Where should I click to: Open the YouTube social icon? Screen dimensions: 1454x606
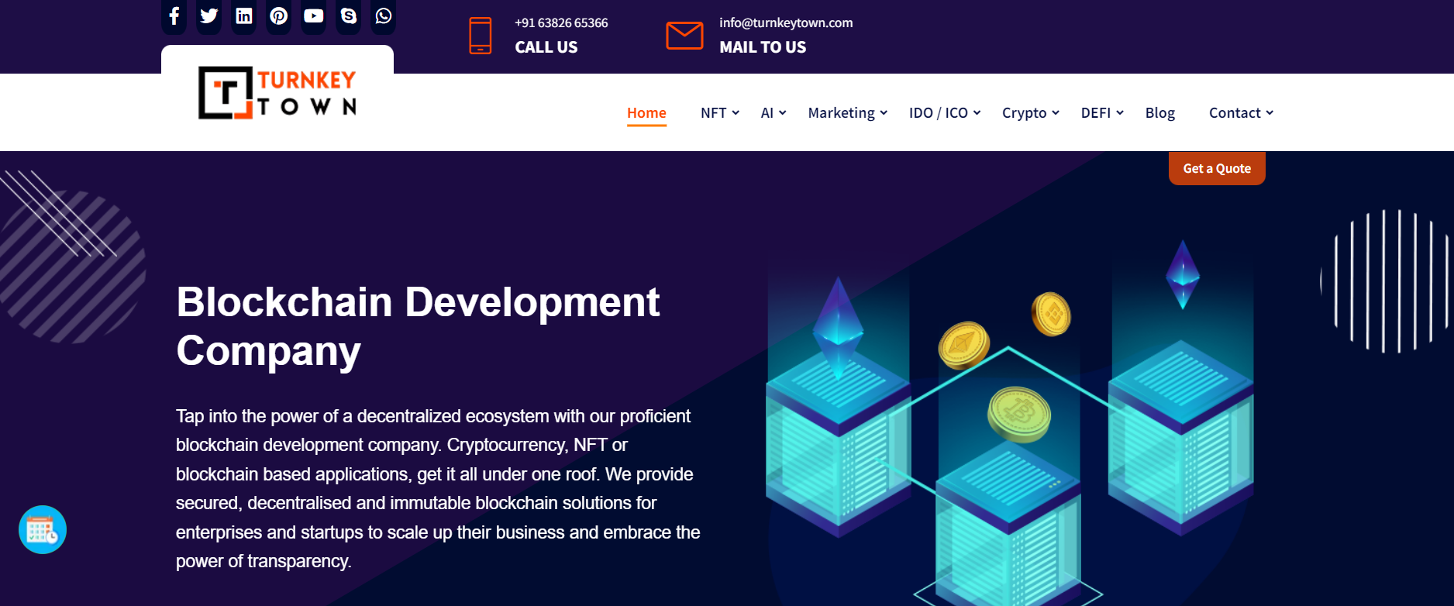click(314, 16)
